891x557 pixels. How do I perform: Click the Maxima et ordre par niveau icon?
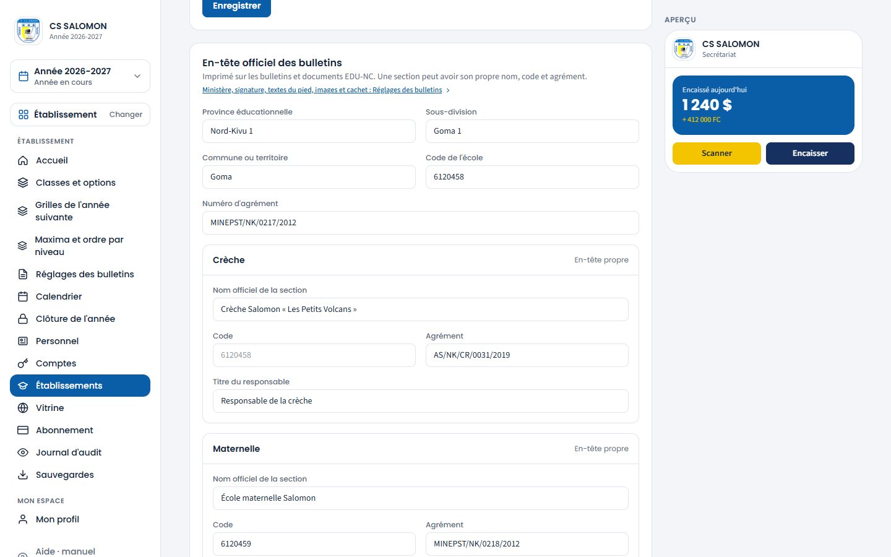[22, 246]
